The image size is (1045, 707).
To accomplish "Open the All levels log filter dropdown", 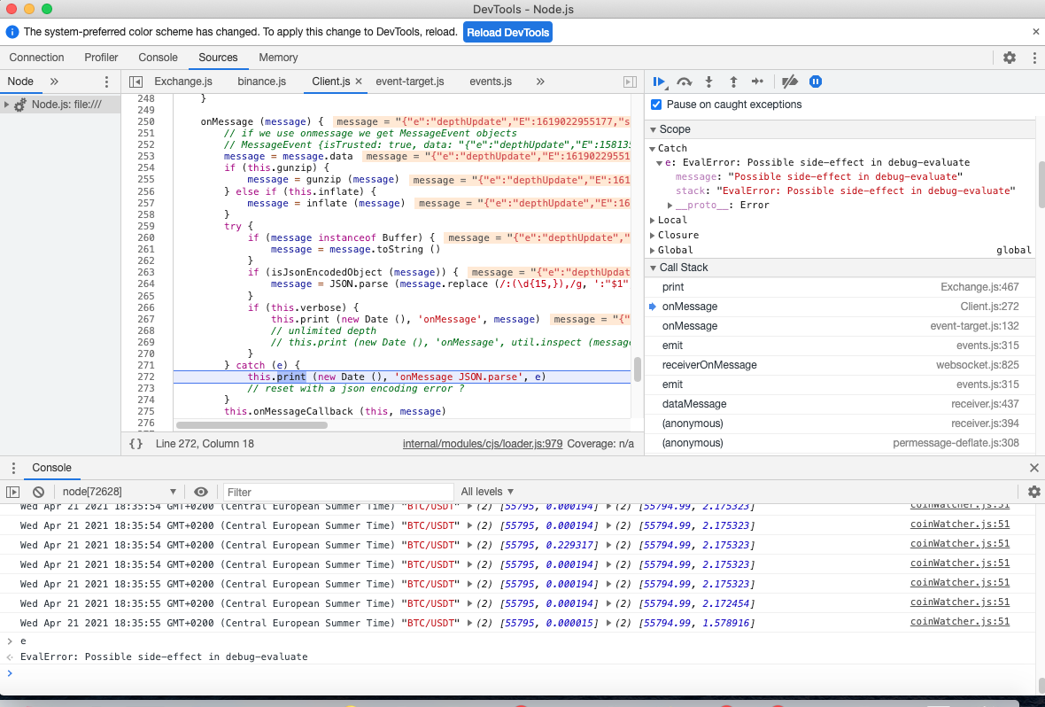I will [485, 491].
